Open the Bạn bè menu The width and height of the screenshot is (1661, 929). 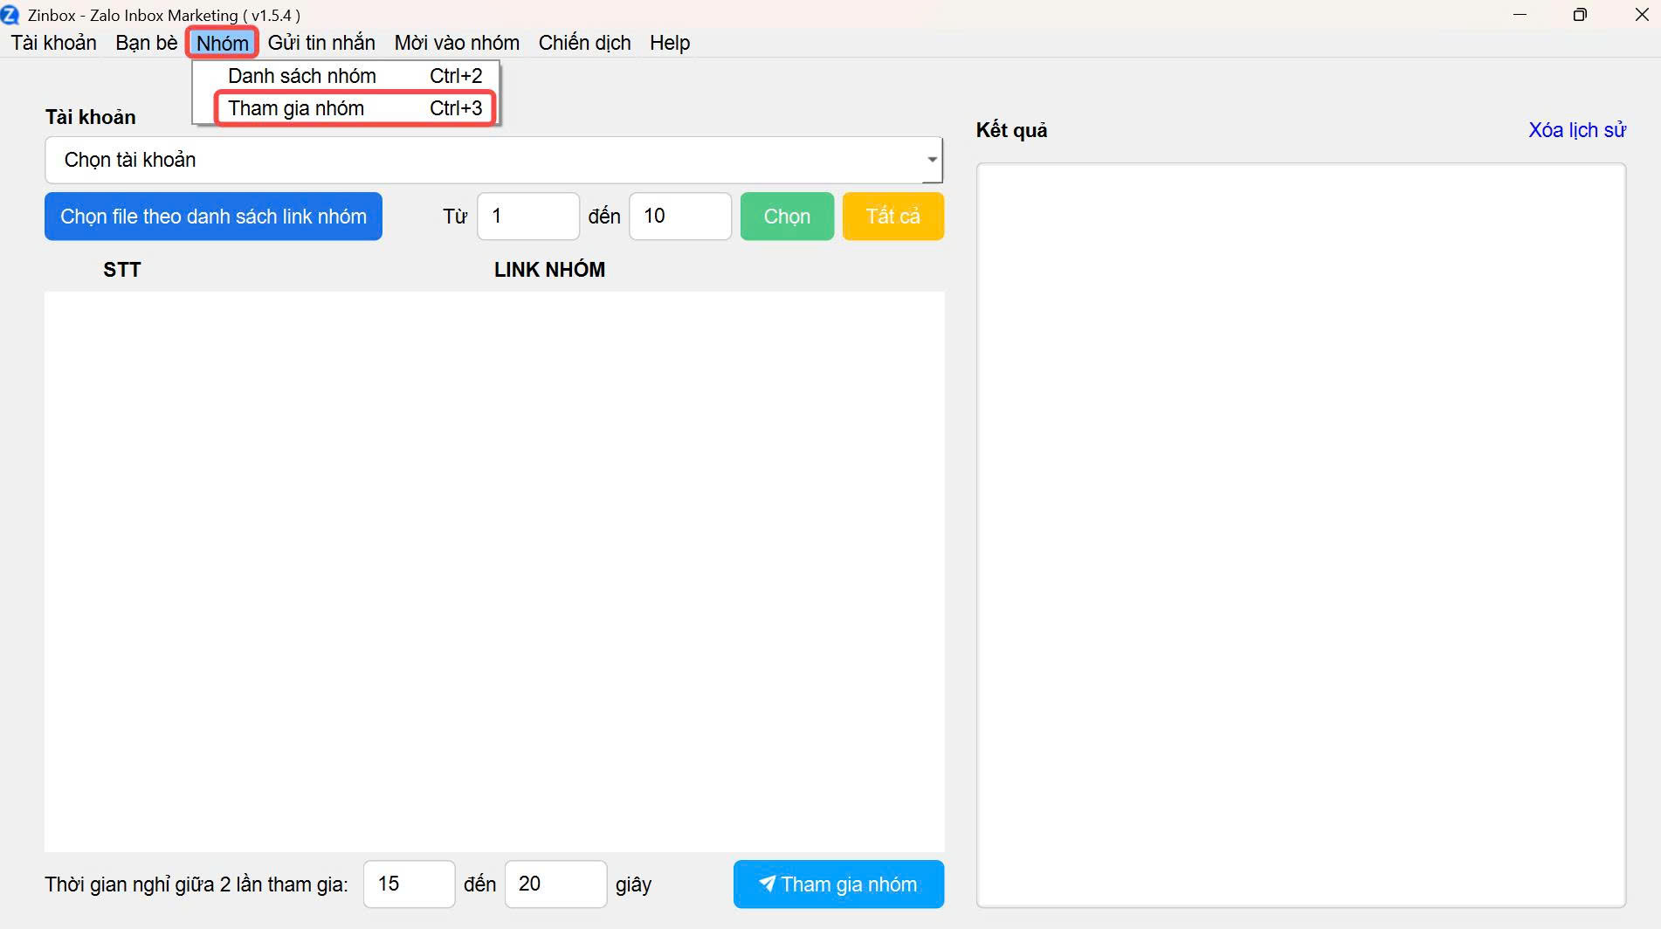(x=146, y=43)
